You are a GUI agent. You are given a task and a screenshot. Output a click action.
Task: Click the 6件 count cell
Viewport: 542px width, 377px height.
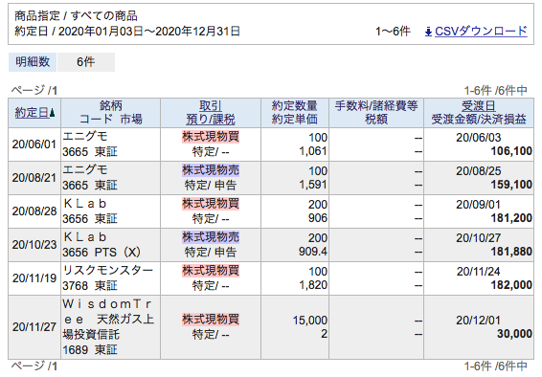point(86,62)
